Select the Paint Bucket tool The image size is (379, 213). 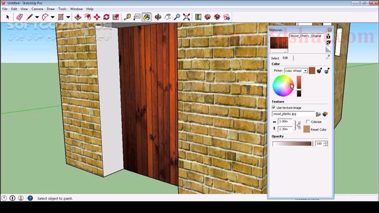coord(147,17)
